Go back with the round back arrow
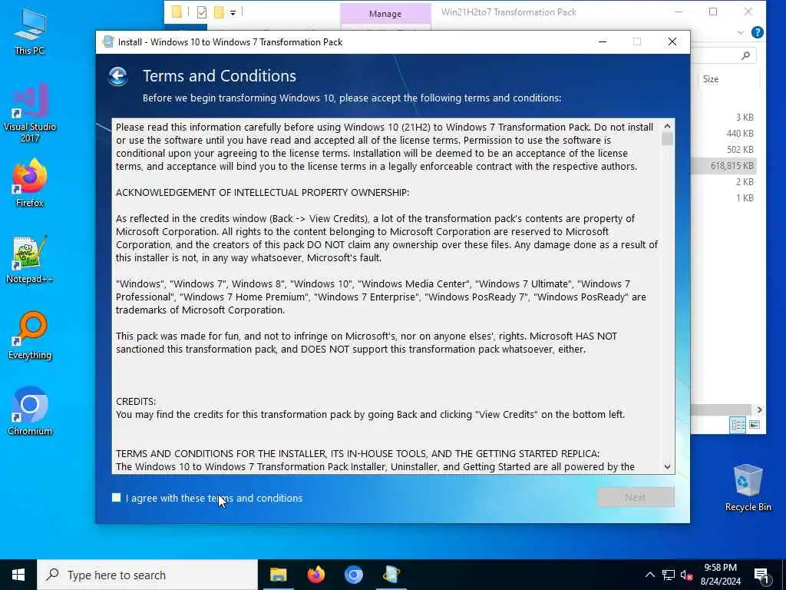Screen dimensions: 786x590 (x=117, y=77)
